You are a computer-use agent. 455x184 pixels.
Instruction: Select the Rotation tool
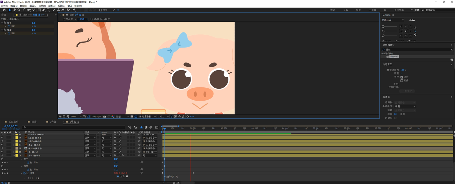25,10
